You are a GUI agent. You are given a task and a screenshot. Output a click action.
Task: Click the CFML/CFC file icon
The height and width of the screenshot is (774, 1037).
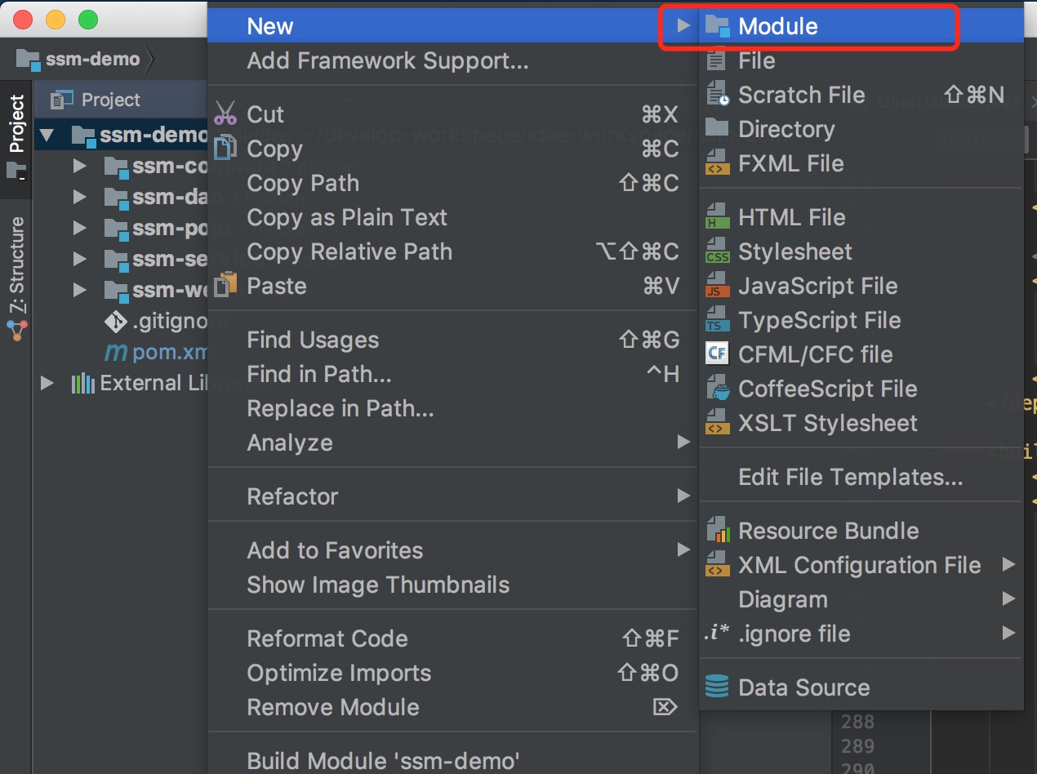point(719,354)
